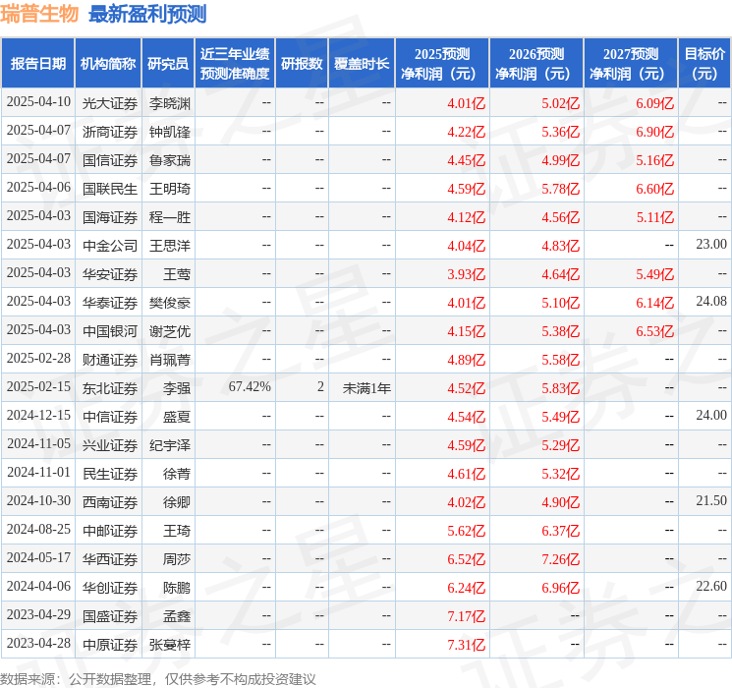Select analyst name 鲁家瑞
This screenshot has width=732, height=688.
click(170, 160)
